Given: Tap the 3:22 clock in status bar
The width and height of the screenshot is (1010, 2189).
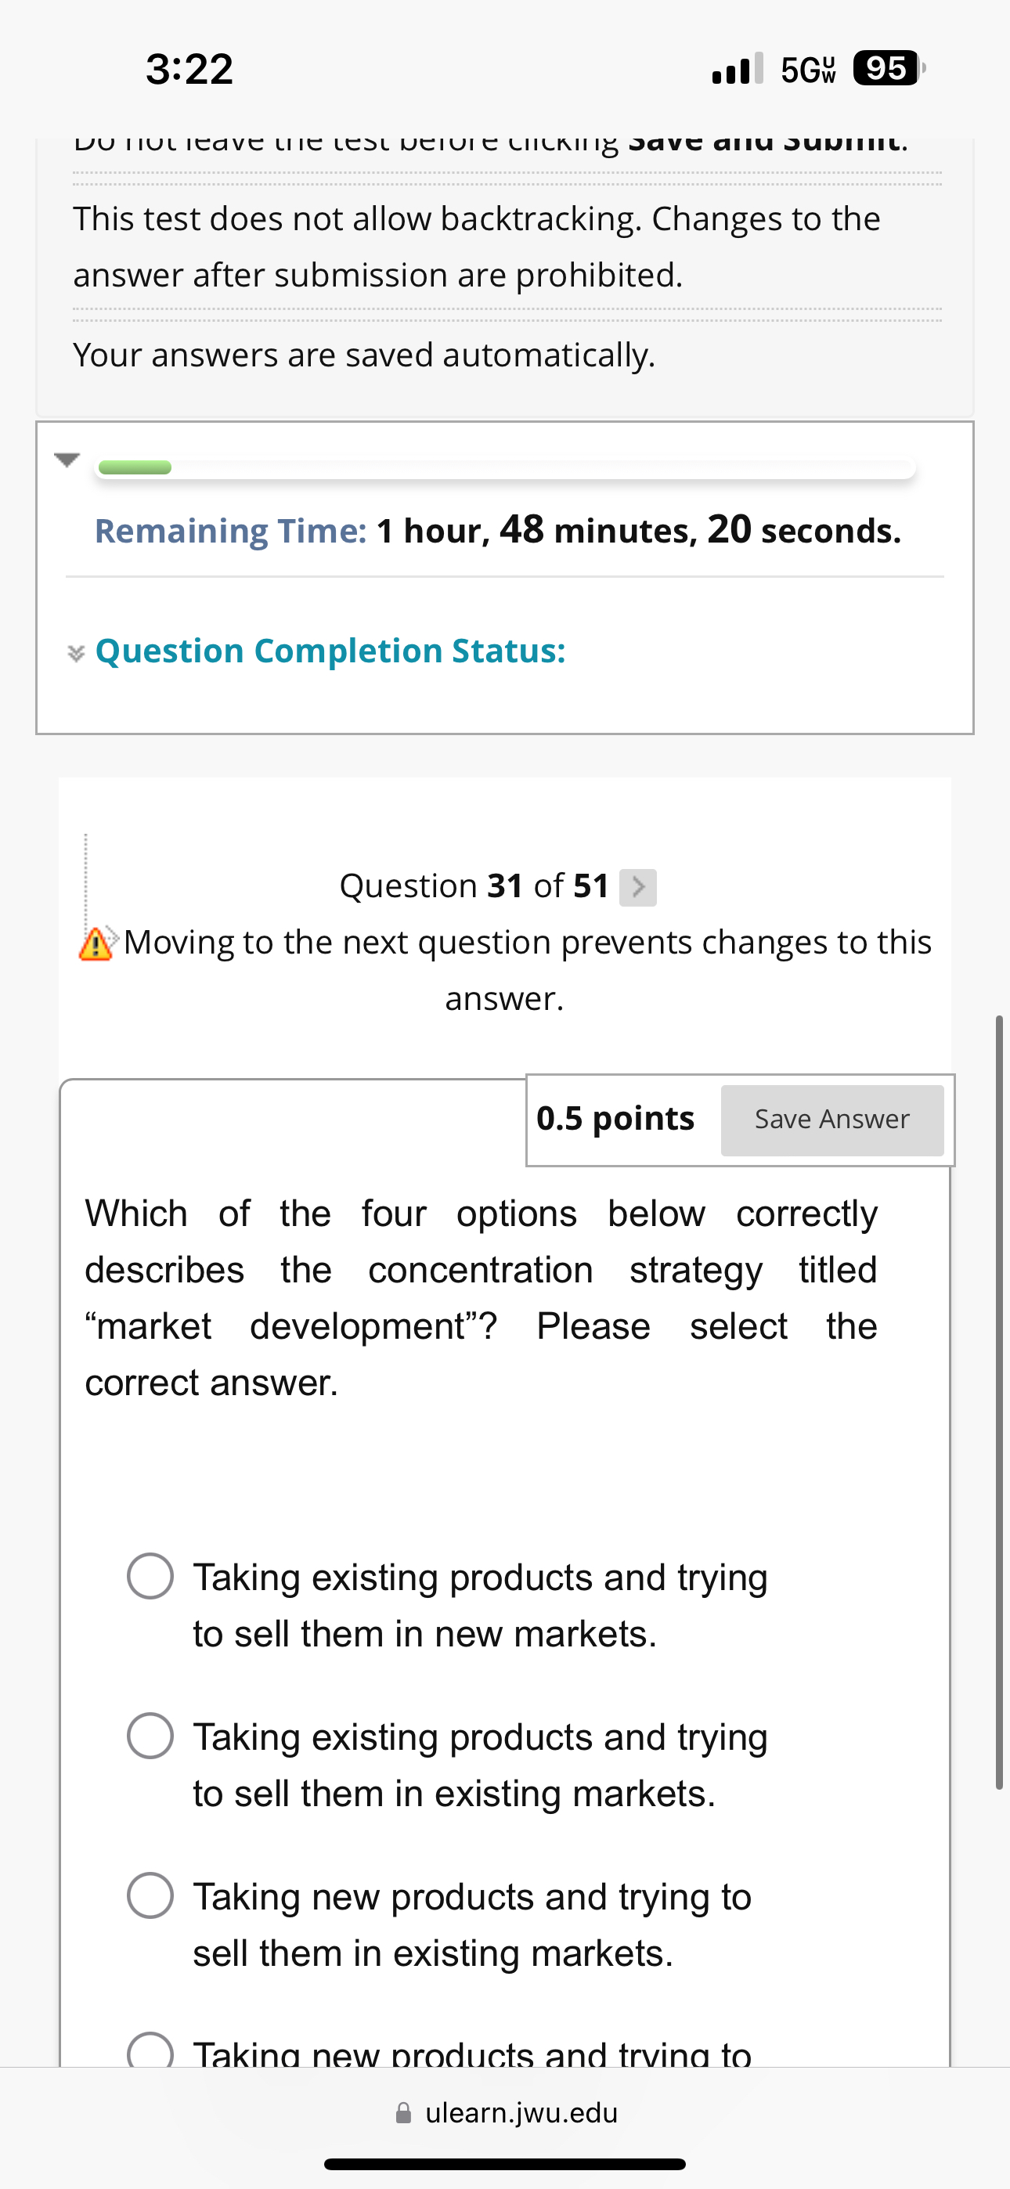Looking at the screenshot, I should click(x=189, y=70).
